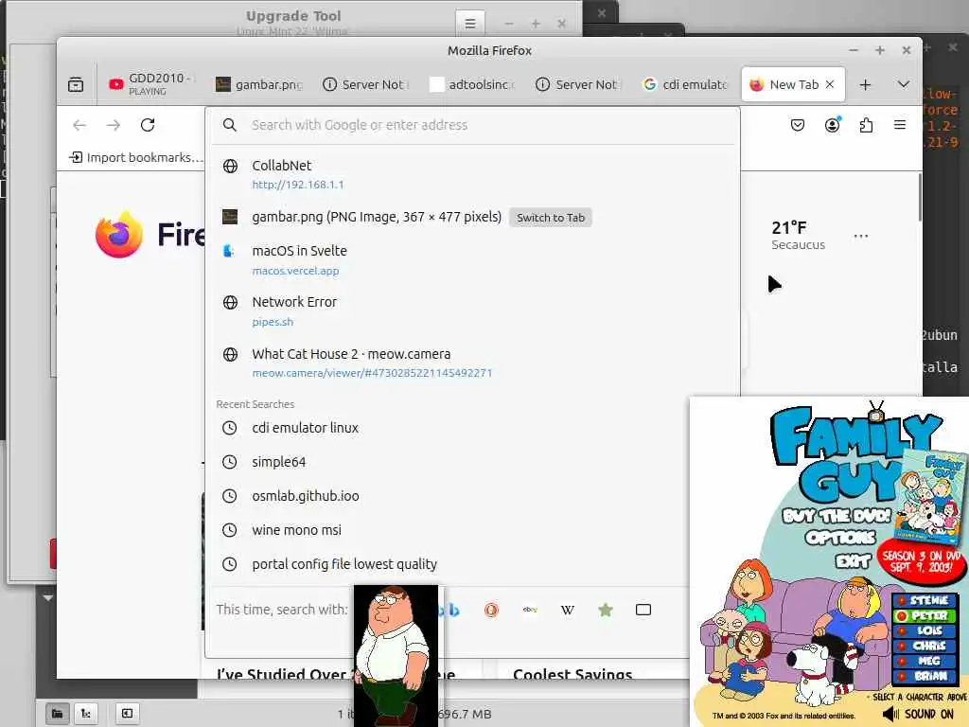Viewport: 969px width, 727px height.
Task: Select recent search wine mono msi
Action: tap(473, 530)
